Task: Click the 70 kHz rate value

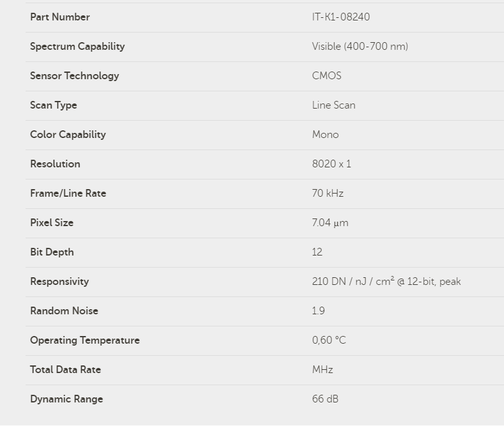Action: (x=327, y=194)
